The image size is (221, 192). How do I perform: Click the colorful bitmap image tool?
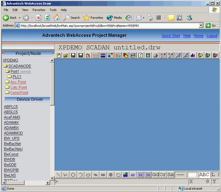[x=126, y=175]
